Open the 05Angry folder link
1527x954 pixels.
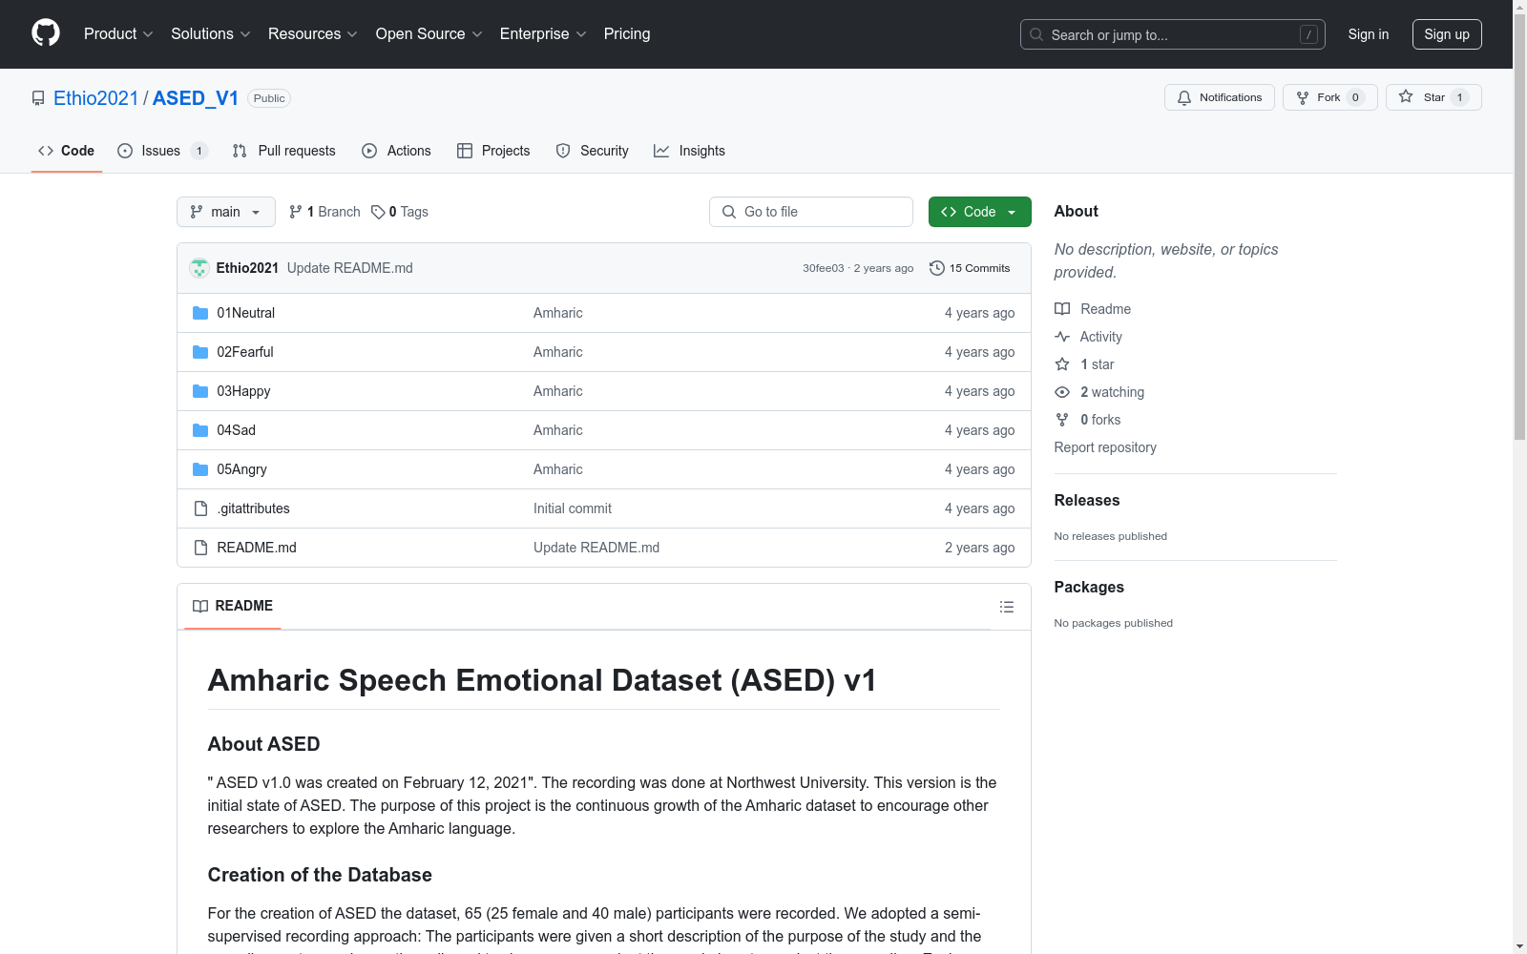(241, 469)
